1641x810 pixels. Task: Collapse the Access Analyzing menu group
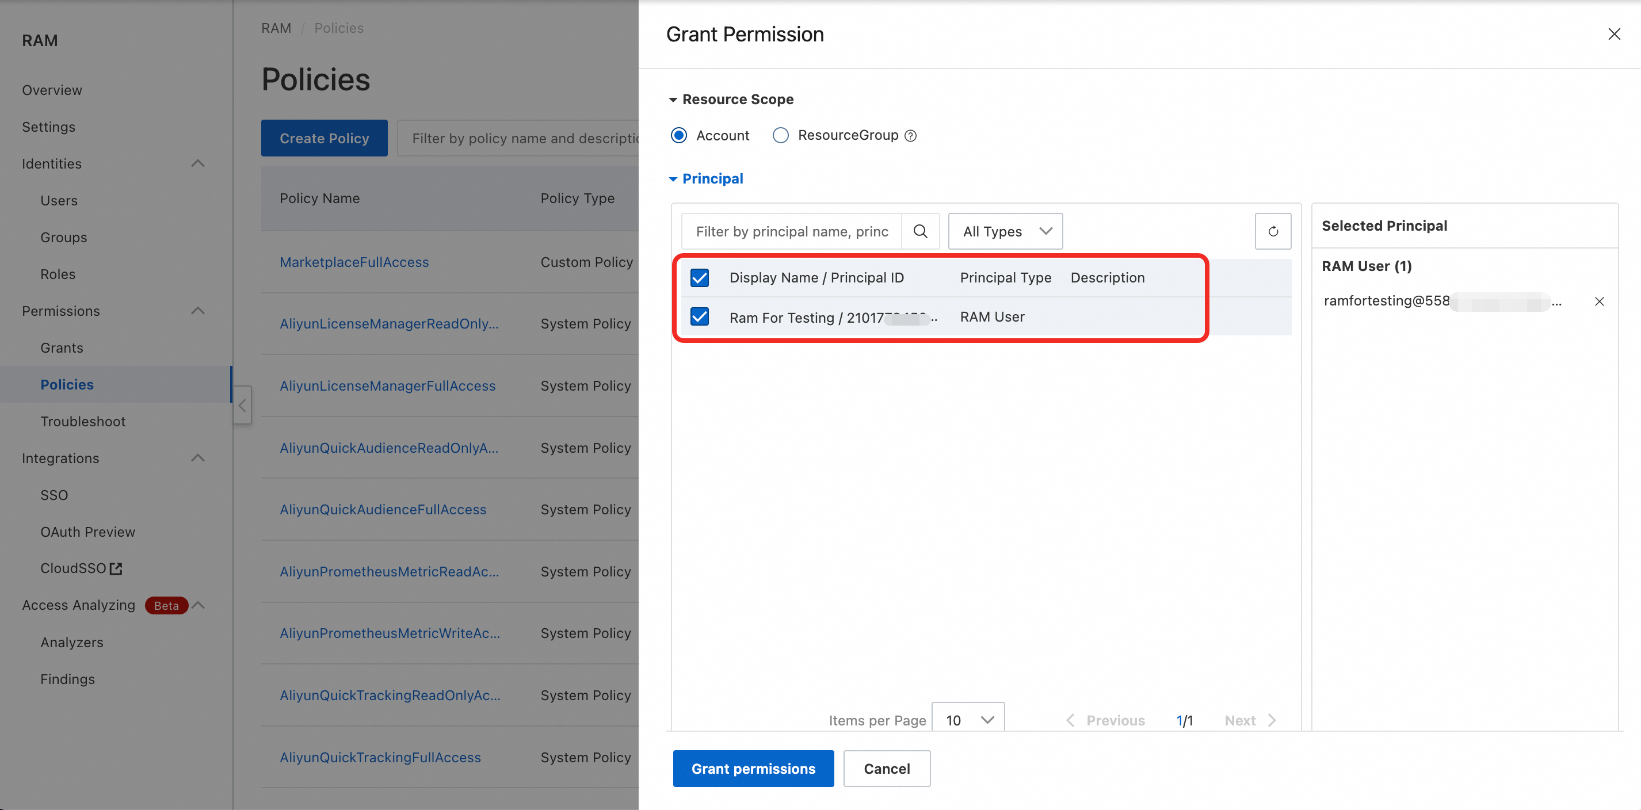point(198,605)
